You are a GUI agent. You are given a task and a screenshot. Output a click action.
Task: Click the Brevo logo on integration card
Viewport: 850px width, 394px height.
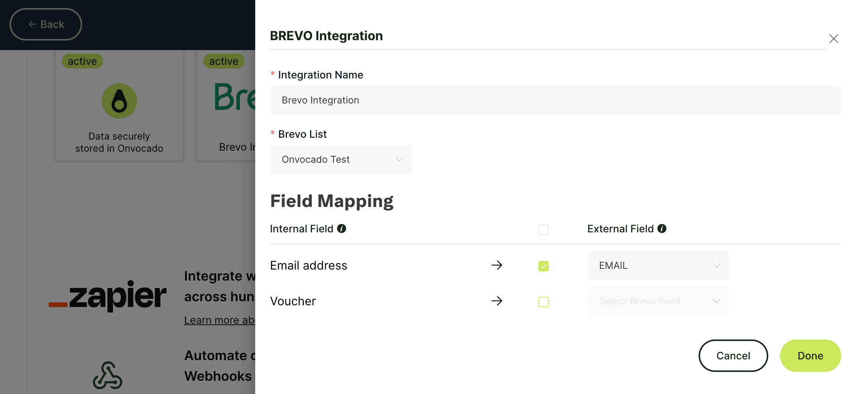235,97
